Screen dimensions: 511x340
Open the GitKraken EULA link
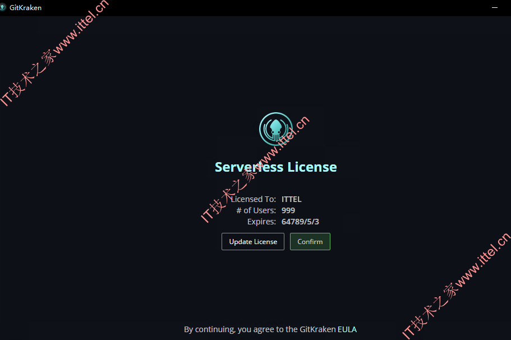[347, 329]
